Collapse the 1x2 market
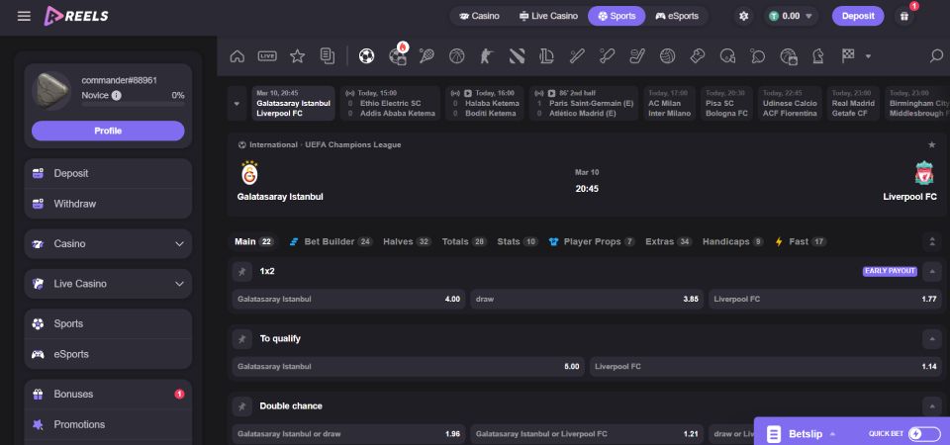The height and width of the screenshot is (445, 950). coord(932,272)
